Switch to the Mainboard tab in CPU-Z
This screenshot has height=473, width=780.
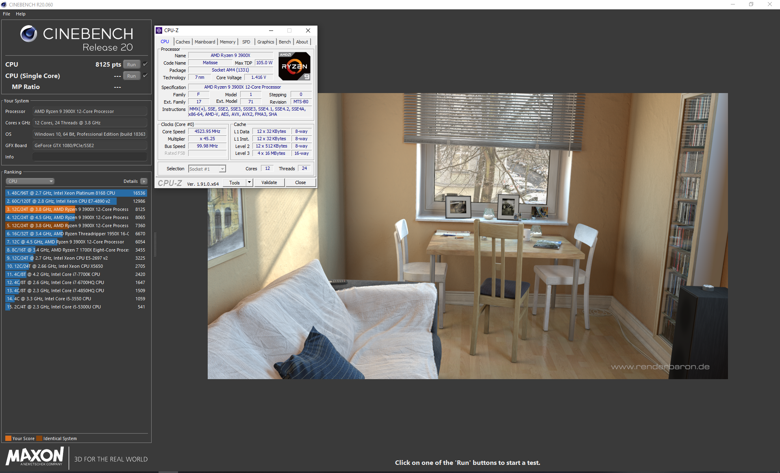tap(205, 42)
